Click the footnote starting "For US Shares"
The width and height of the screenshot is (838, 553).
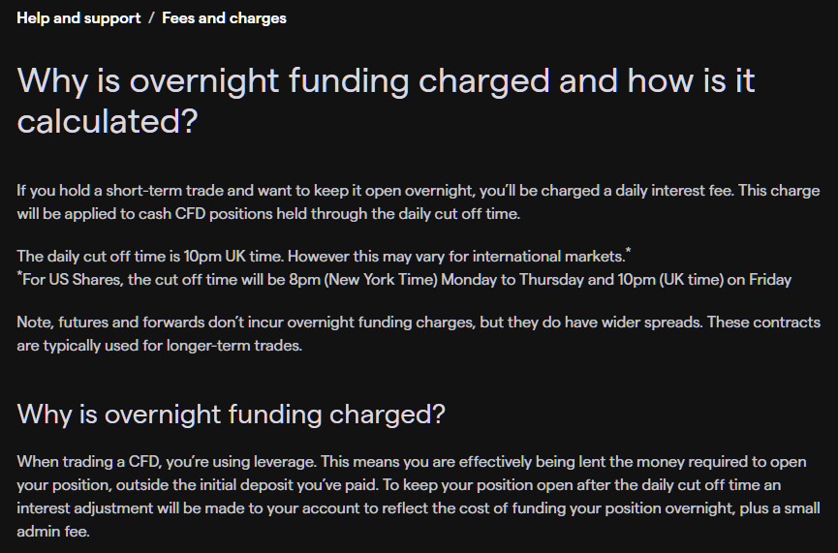coord(404,280)
